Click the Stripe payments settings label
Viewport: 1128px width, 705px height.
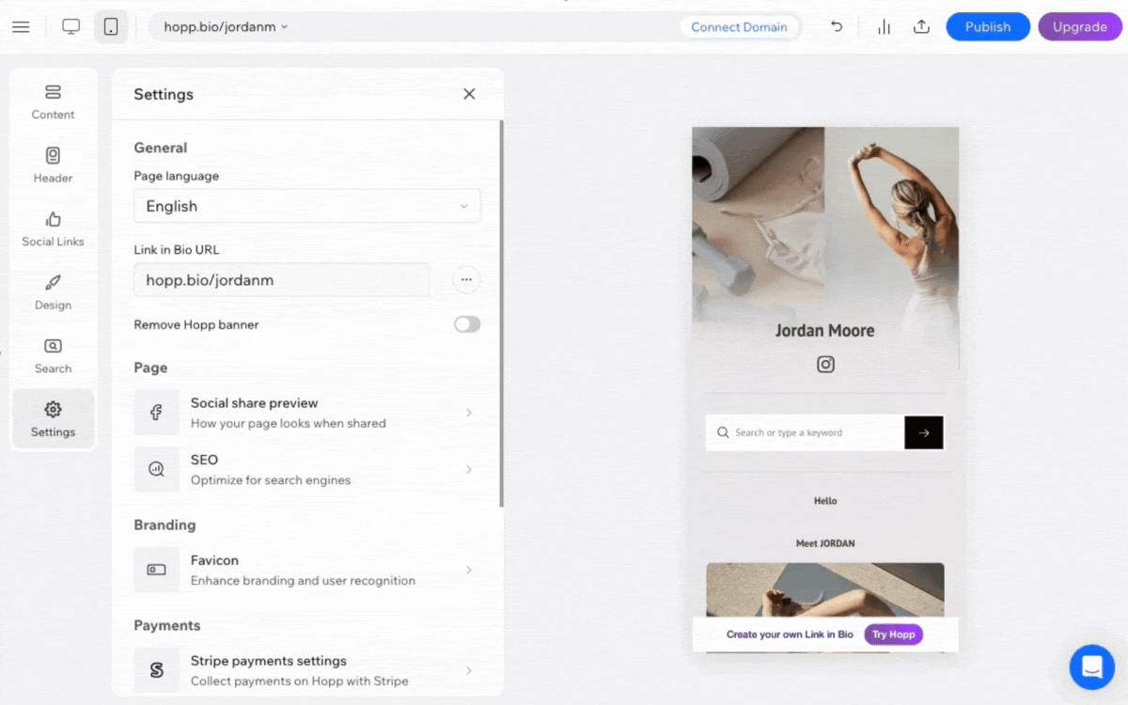tap(269, 661)
